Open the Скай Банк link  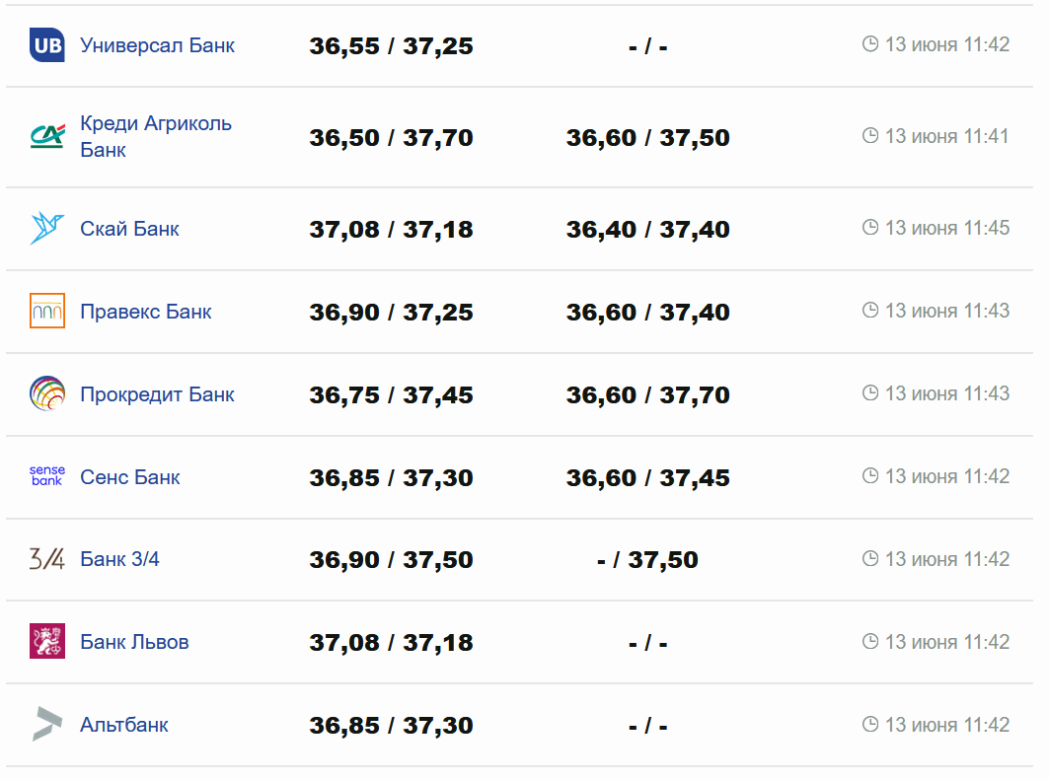[x=129, y=229]
